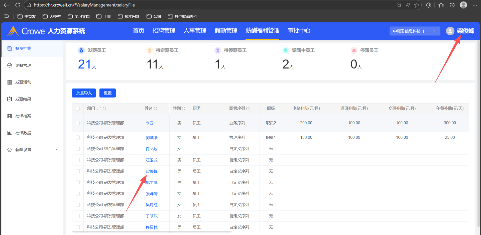Switch to 人事管理 top navigation tab
This screenshot has width=481, height=235.
point(195,31)
